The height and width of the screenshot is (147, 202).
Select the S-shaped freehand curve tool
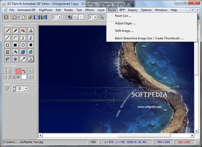23,38
